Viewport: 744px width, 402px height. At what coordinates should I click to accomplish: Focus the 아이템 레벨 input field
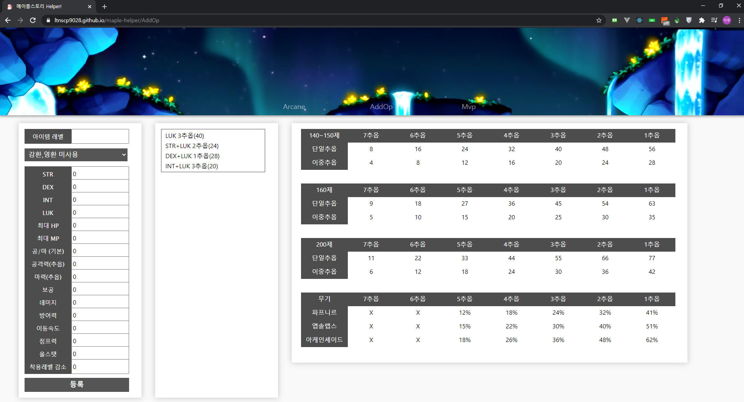pyautogui.click(x=100, y=137)
